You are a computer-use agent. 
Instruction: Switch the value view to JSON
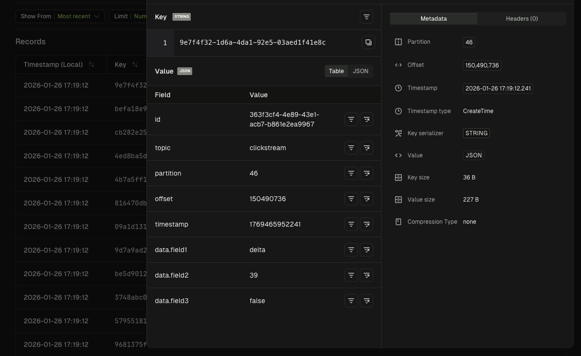click(360, 71)
